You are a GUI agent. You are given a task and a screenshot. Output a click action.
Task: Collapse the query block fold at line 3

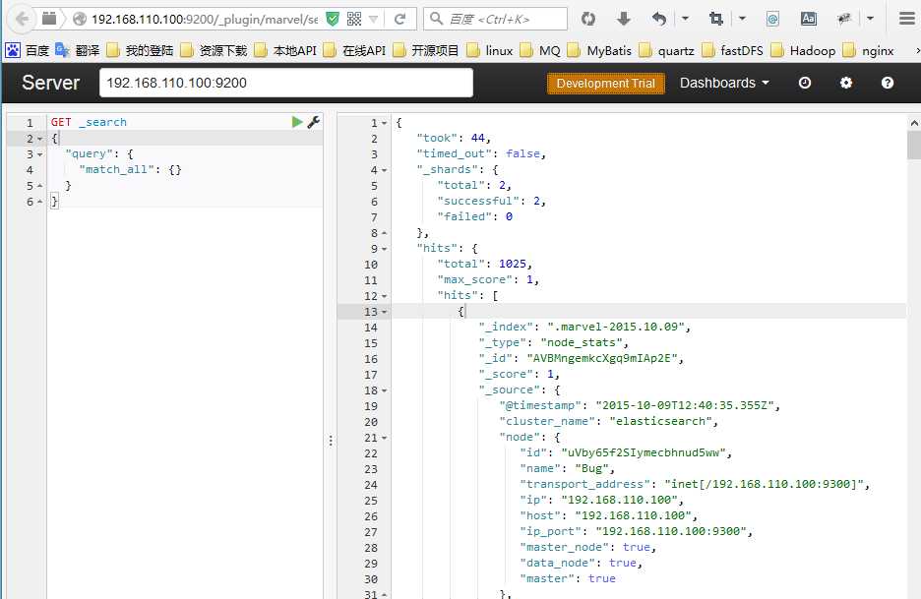(40, 154)
